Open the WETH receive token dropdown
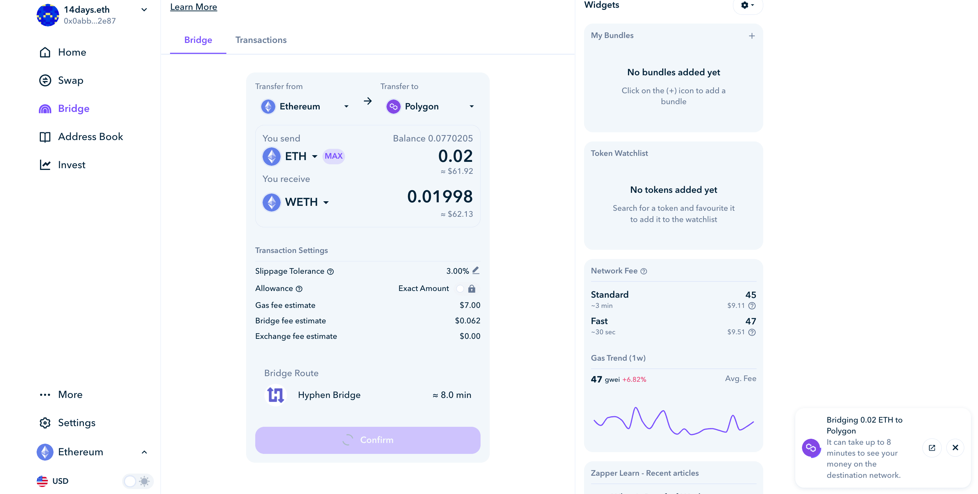 coord(296,202)
